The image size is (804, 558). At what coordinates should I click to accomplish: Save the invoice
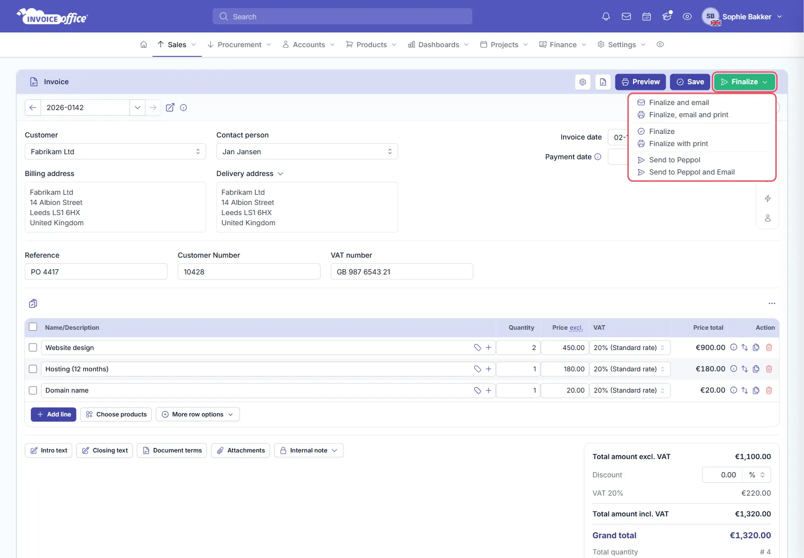pyautogui.click(x=690, y=82)
